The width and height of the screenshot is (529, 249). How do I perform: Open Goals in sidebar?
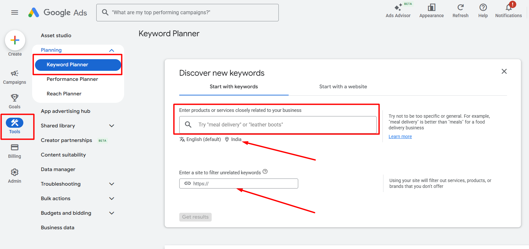[15, 102]
